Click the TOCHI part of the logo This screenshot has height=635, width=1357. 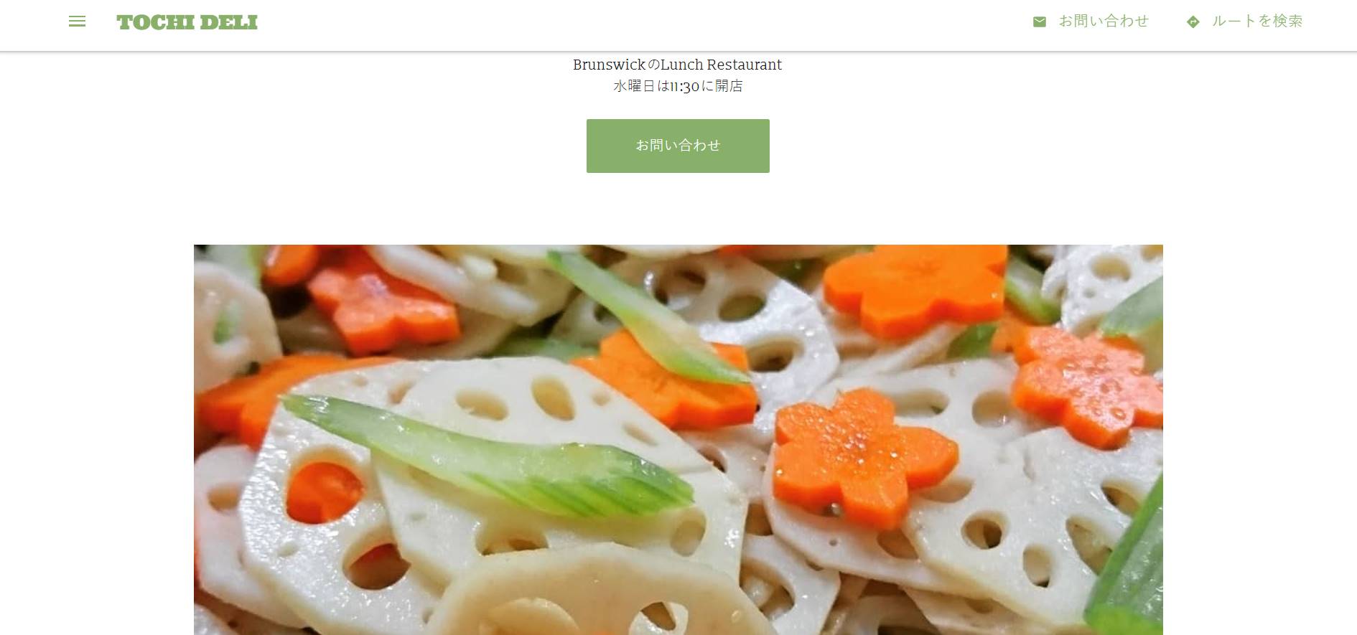(x=156, y=22)
